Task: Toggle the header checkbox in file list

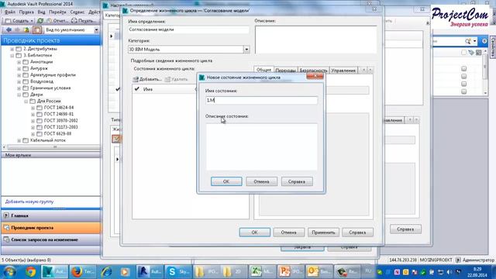Action: (463, 53)
